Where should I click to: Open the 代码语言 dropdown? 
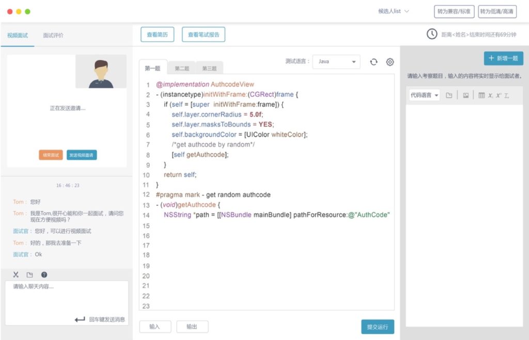click(424, 95)
